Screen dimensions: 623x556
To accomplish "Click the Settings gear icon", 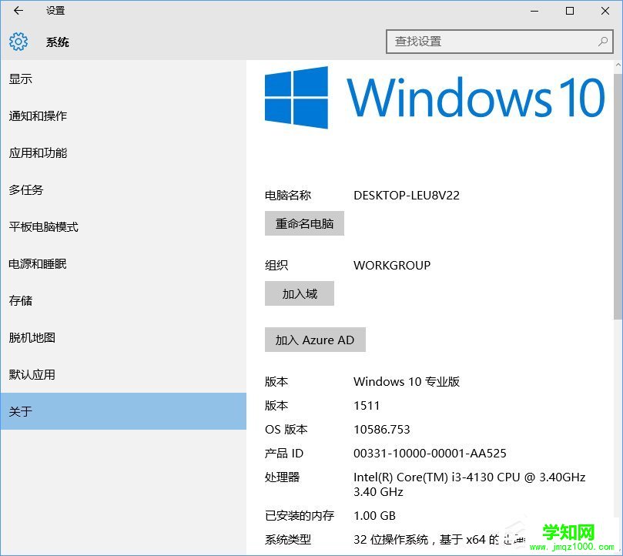I will tap(18, 42).
